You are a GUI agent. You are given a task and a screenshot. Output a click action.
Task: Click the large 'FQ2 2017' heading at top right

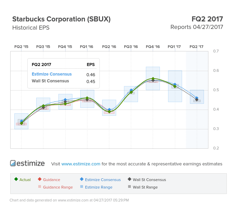pyautogui.click(x=207, y=19)
